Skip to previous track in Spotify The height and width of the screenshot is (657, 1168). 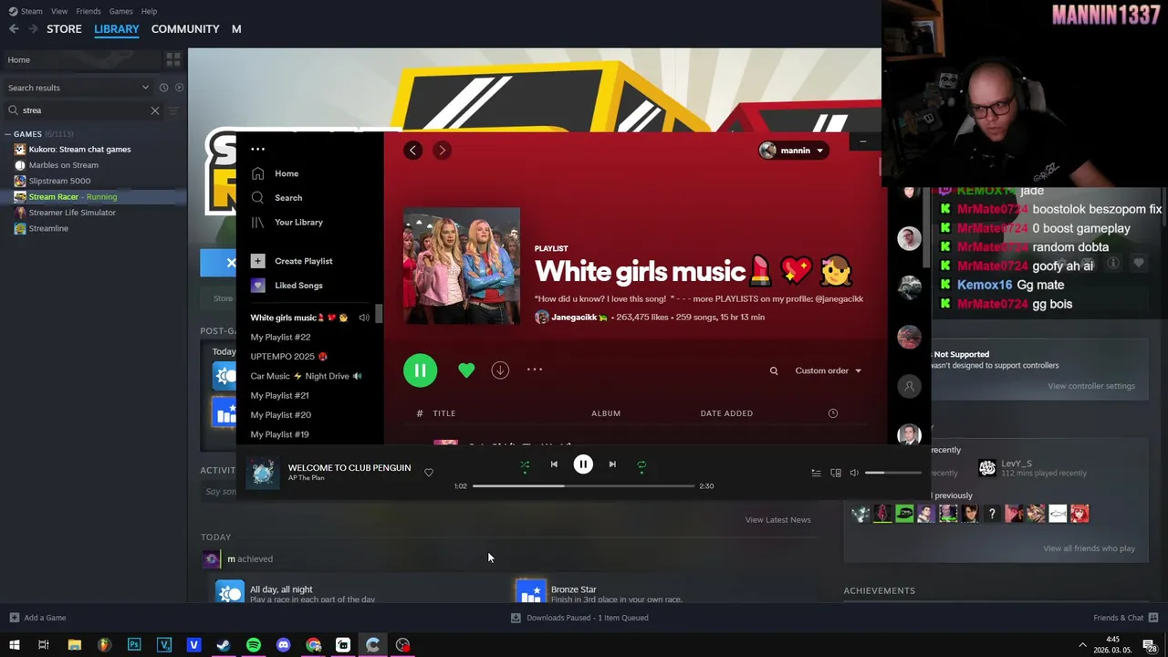coord(554,464)
